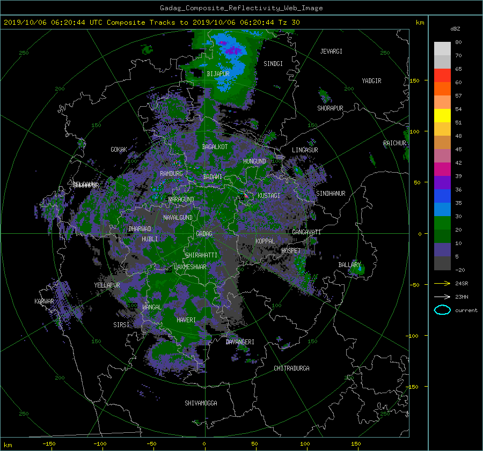The image size is (483, 451).
Task: Click the BALLARY city label
Action: click(x=349, y=265)
